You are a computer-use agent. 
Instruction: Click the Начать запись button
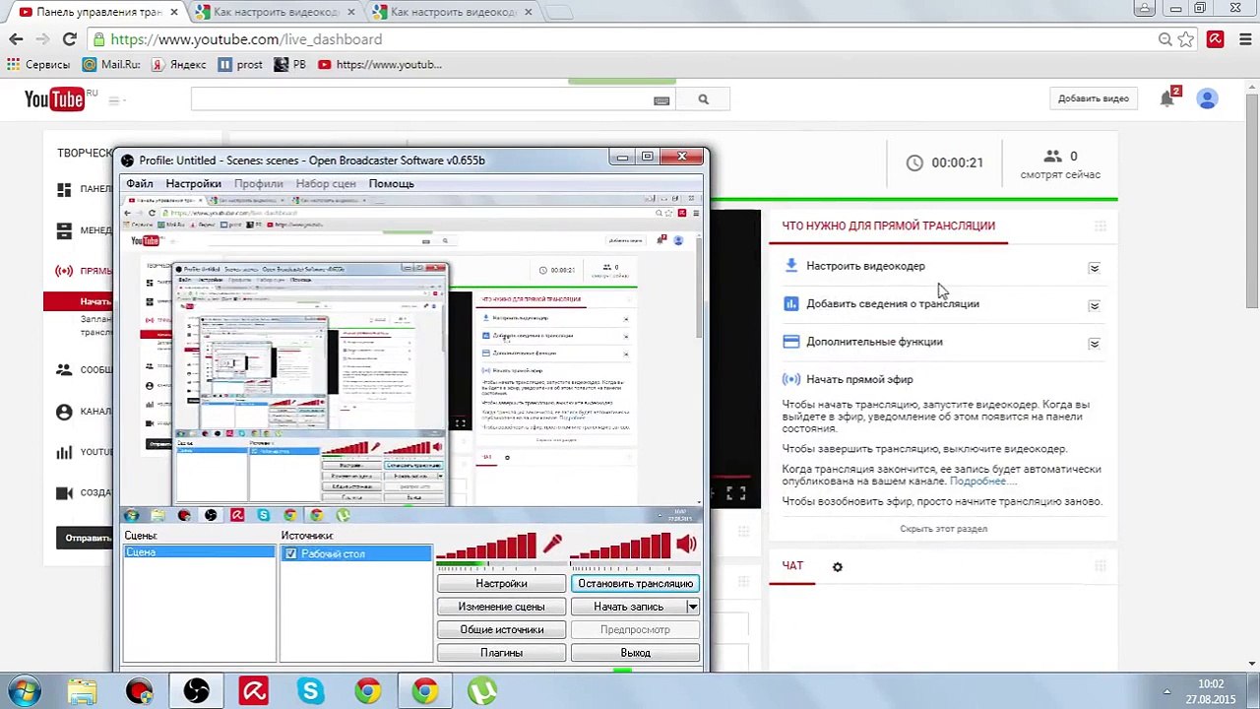tap(628, 607)
